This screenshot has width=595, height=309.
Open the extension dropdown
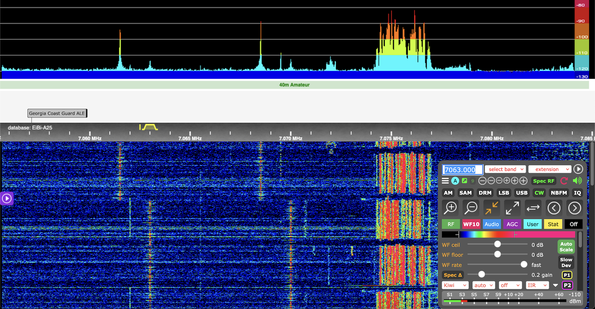[550, 169]
